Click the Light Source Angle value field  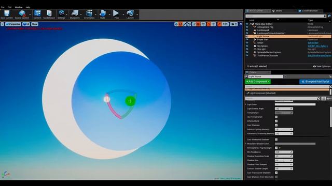click(x=284, y=109)
